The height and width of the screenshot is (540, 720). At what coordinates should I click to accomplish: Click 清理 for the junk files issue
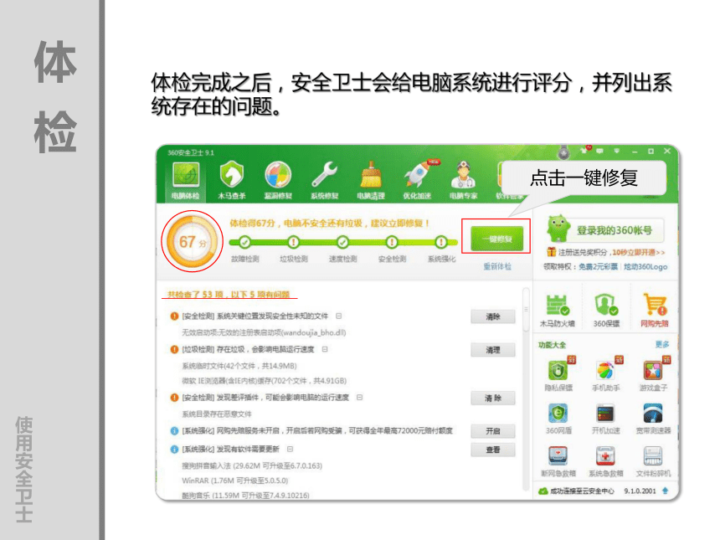coord(493,350)
